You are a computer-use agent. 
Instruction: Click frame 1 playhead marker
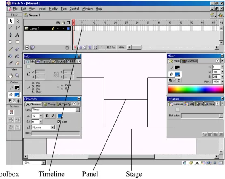[x=74, y=22]
